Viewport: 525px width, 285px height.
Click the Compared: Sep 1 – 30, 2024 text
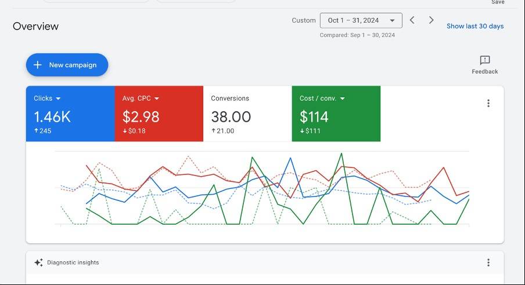pos(357,35)
